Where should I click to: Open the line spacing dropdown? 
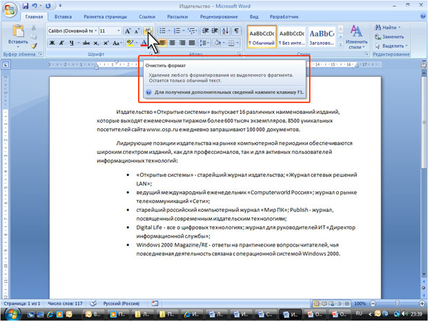[204, 43]
